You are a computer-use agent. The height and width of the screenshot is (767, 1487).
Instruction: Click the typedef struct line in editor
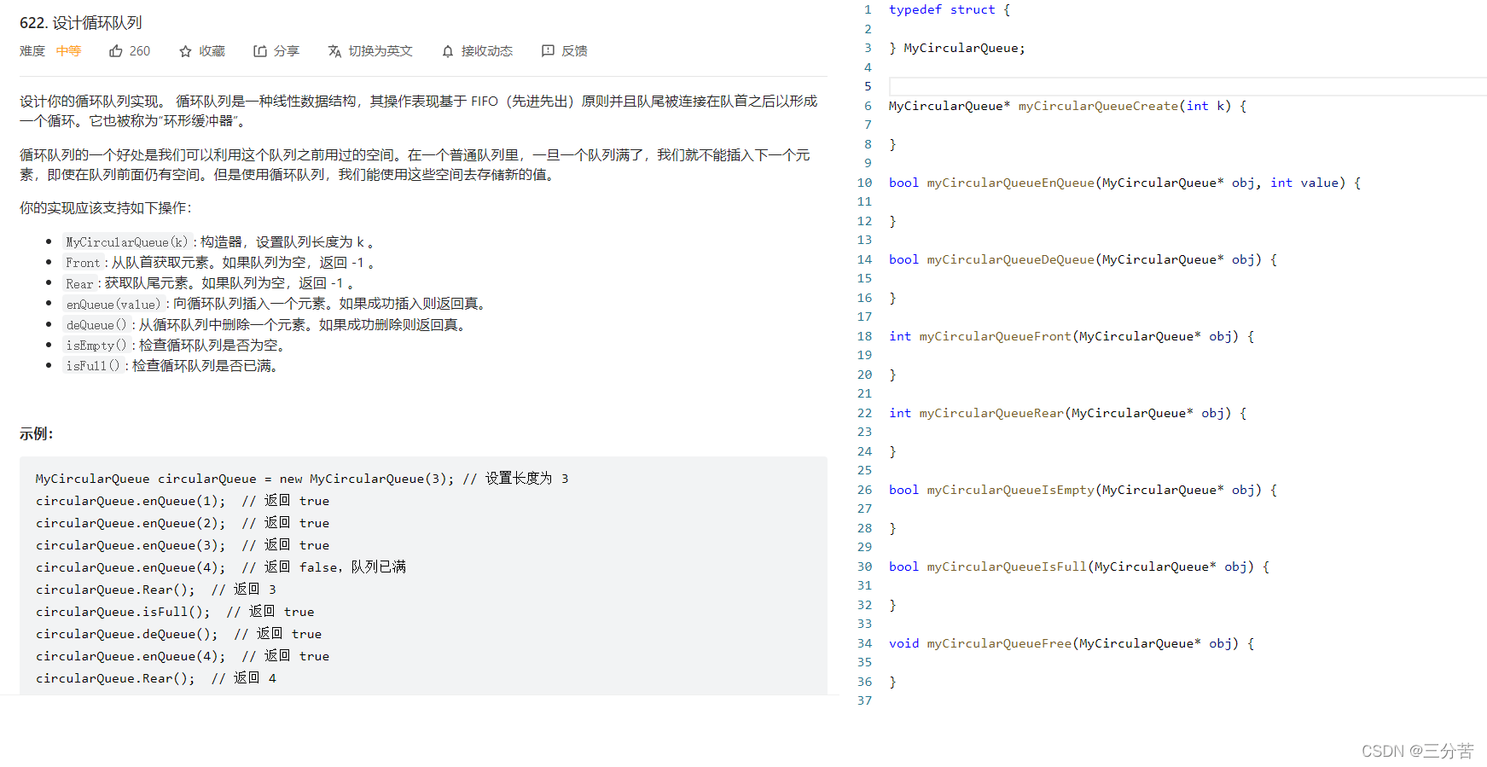click(x=949, y=9)
